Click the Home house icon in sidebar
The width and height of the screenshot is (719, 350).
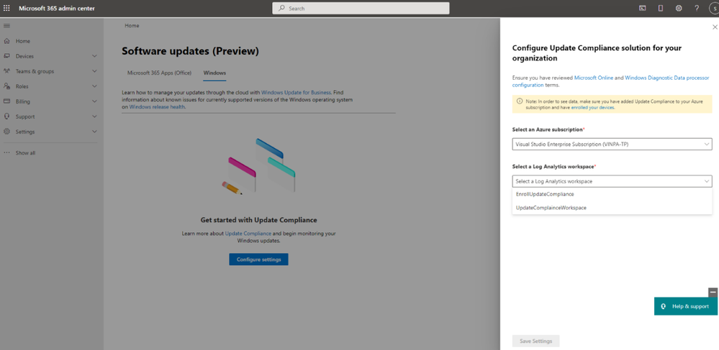click(6, 41)
